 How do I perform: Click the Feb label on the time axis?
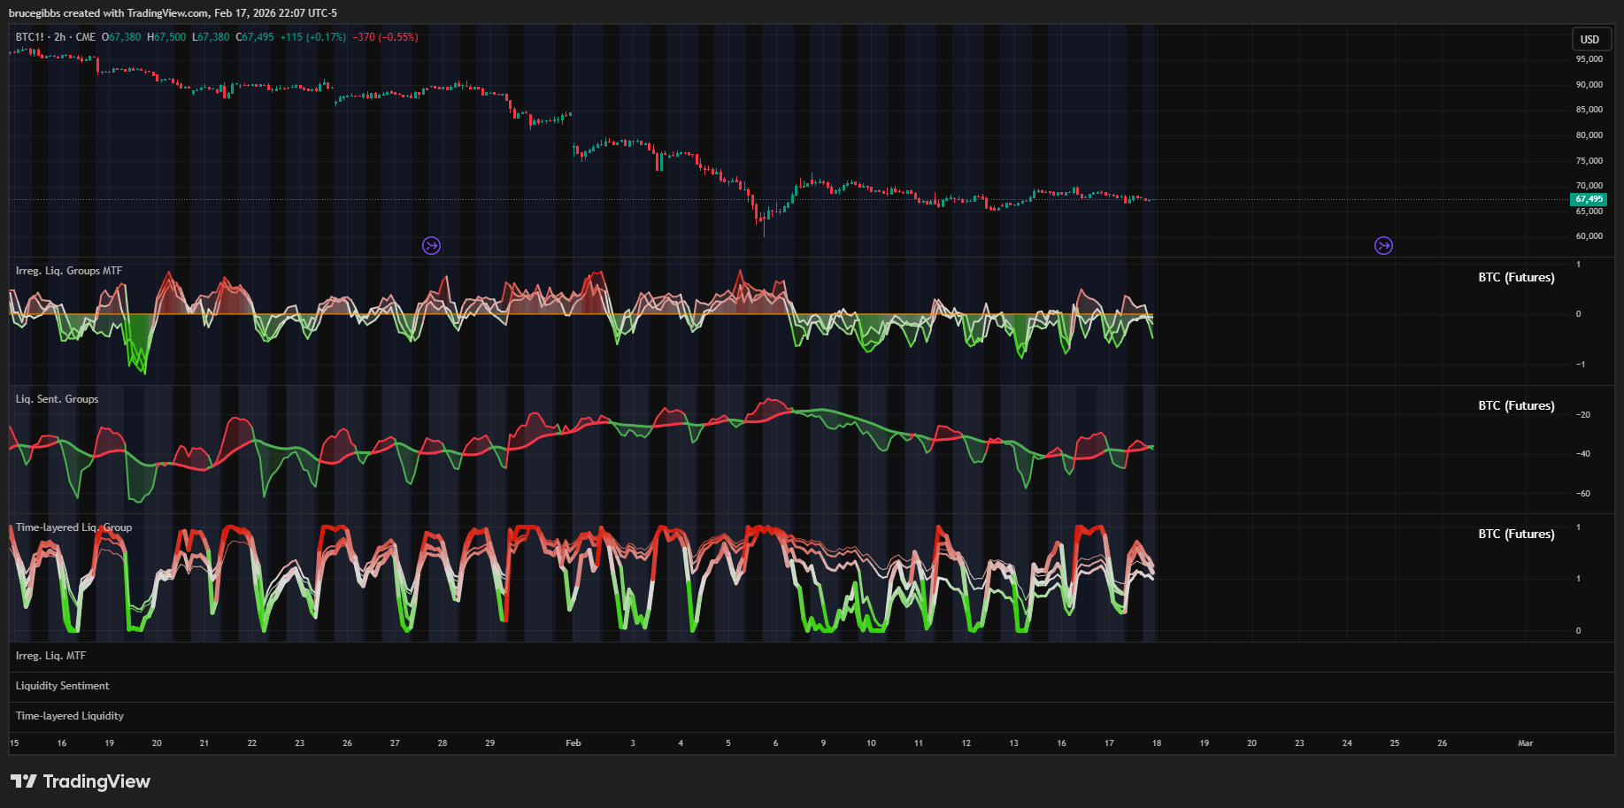573,743
